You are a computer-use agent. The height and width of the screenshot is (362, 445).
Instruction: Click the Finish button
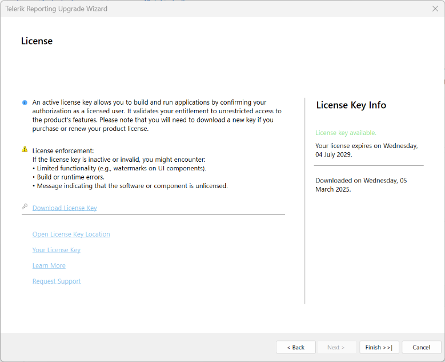tap(379, 347)
